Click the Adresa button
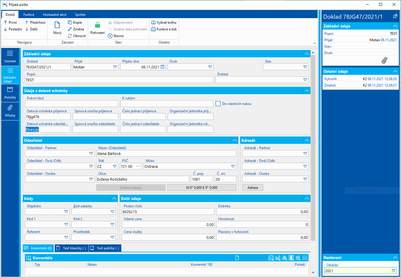 253,188
